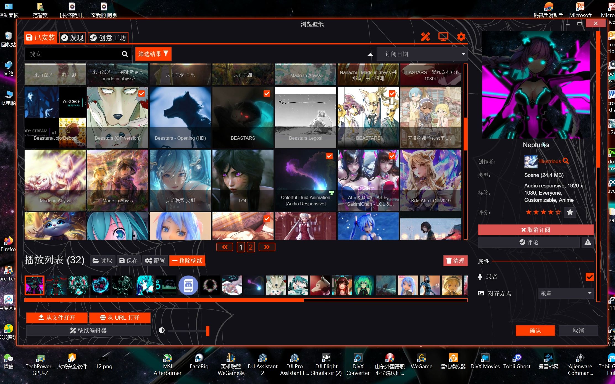Go to page 1 of wallpapers
The height and width of the screenshot is (384, 615).
(241, 247)
